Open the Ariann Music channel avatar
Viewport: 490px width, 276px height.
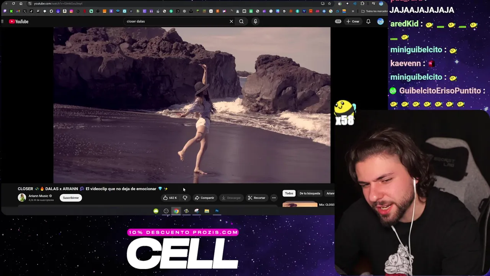tap(22, 197)
